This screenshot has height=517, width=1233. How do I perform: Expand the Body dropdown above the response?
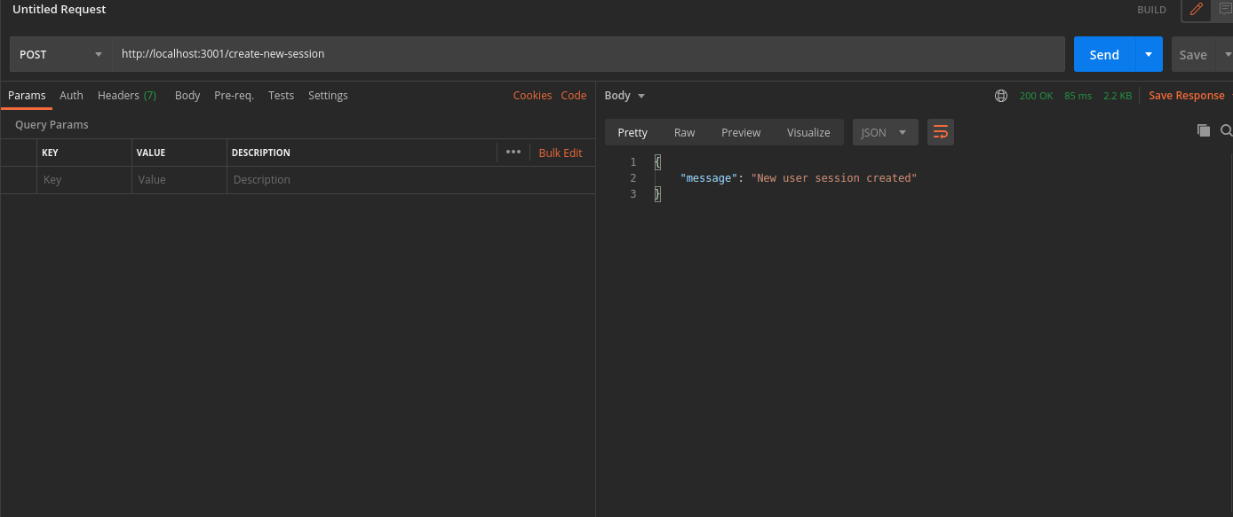(x=624, y=95)
